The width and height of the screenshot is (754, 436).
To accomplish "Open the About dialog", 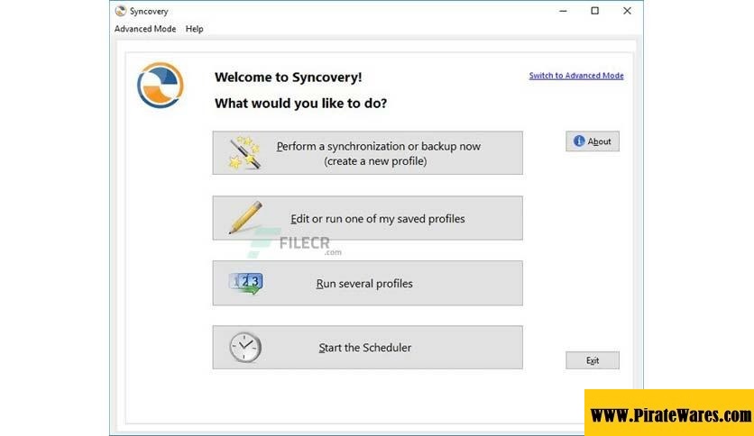I will coord(593,141).
